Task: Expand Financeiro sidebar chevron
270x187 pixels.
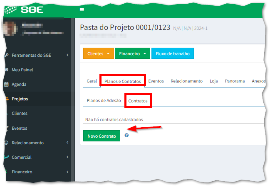Action: coord(67,172)
